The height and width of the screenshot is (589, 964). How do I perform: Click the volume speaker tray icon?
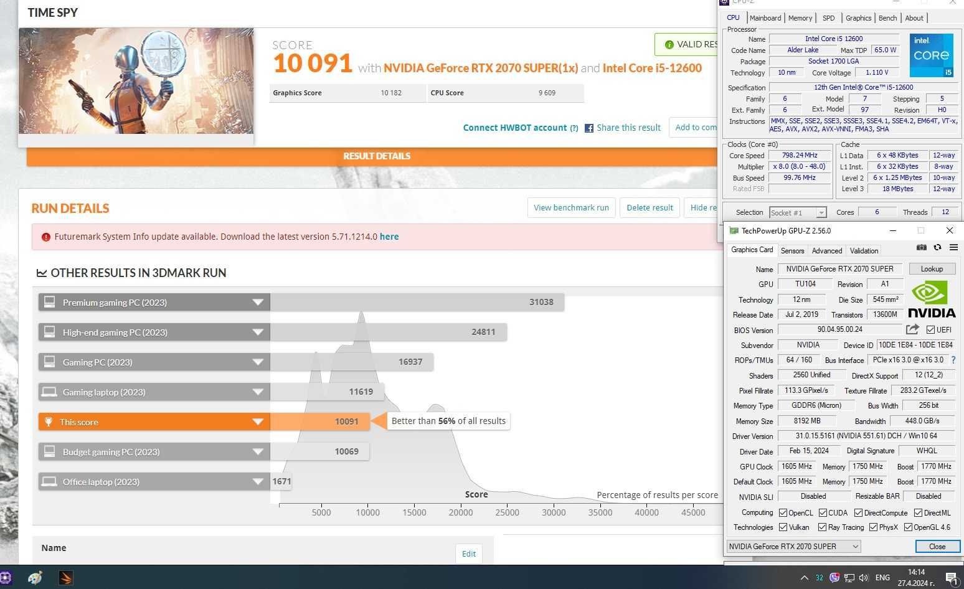[x=864, y=578]
